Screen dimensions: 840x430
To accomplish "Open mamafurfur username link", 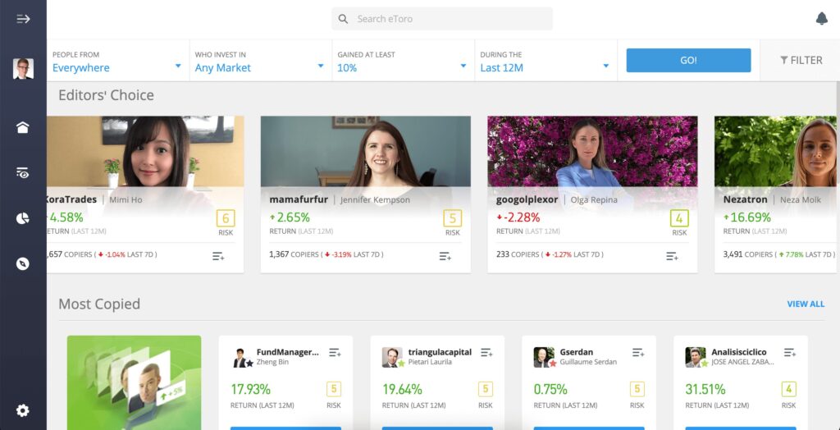I will pos(299,200).
